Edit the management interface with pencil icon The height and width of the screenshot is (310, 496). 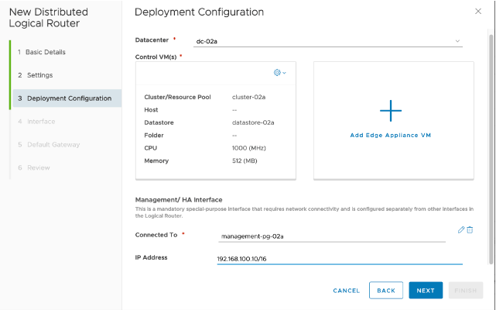[x=461, y=230]
